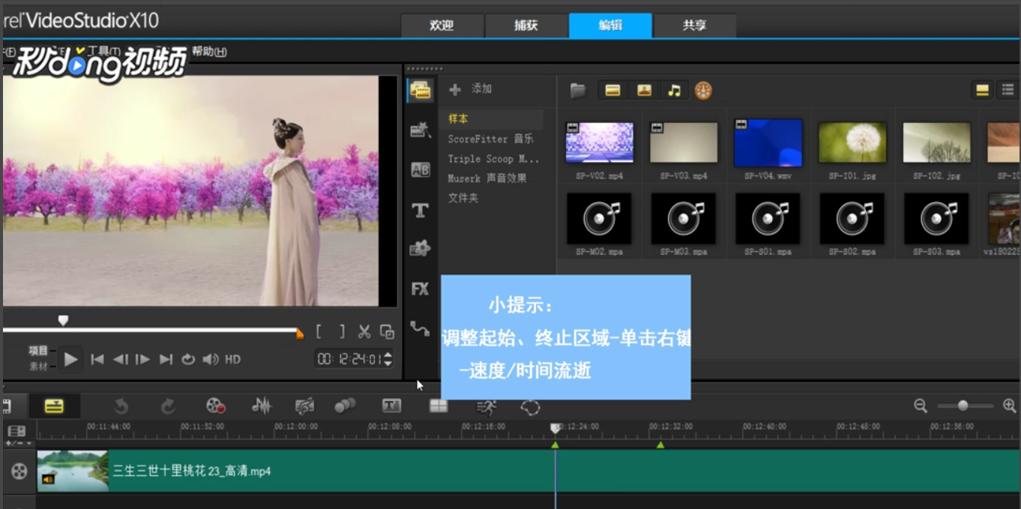
Task: Open the Sound Mixer waveform icon
Action: point(262,406)
